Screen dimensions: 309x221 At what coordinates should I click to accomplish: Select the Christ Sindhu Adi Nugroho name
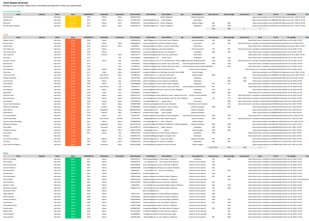pos(12,144)
